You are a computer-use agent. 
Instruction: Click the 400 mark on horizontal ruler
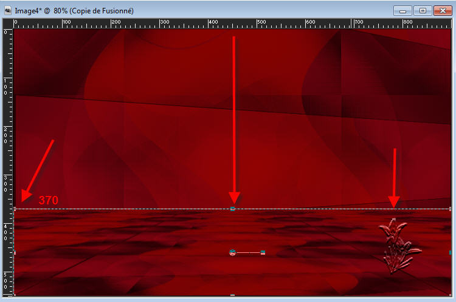point(210,24)
